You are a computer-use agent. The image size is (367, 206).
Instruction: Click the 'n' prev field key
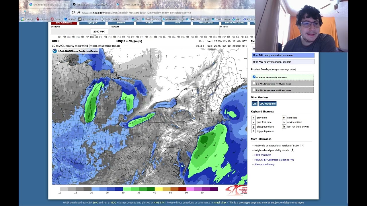pos(253,118)
